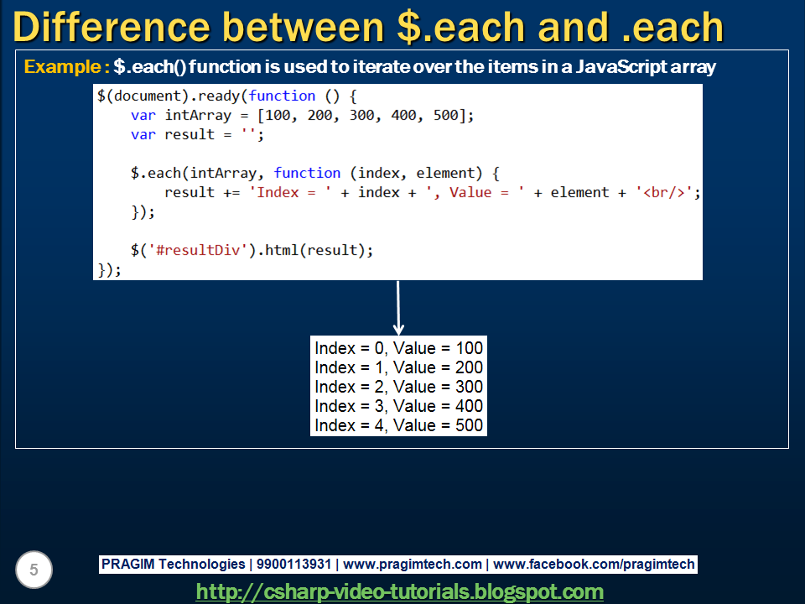Click the Index = 2, Value = 300 row

(x=398, y=387)
